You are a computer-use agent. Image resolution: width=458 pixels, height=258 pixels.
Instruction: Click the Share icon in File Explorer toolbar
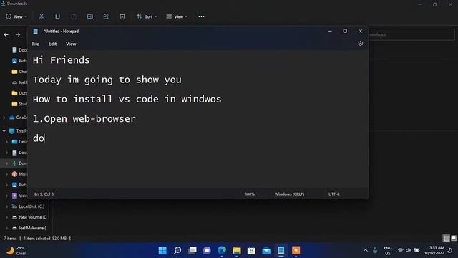(106, 16)
